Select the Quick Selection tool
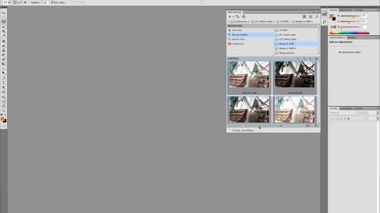 (4, 27)
